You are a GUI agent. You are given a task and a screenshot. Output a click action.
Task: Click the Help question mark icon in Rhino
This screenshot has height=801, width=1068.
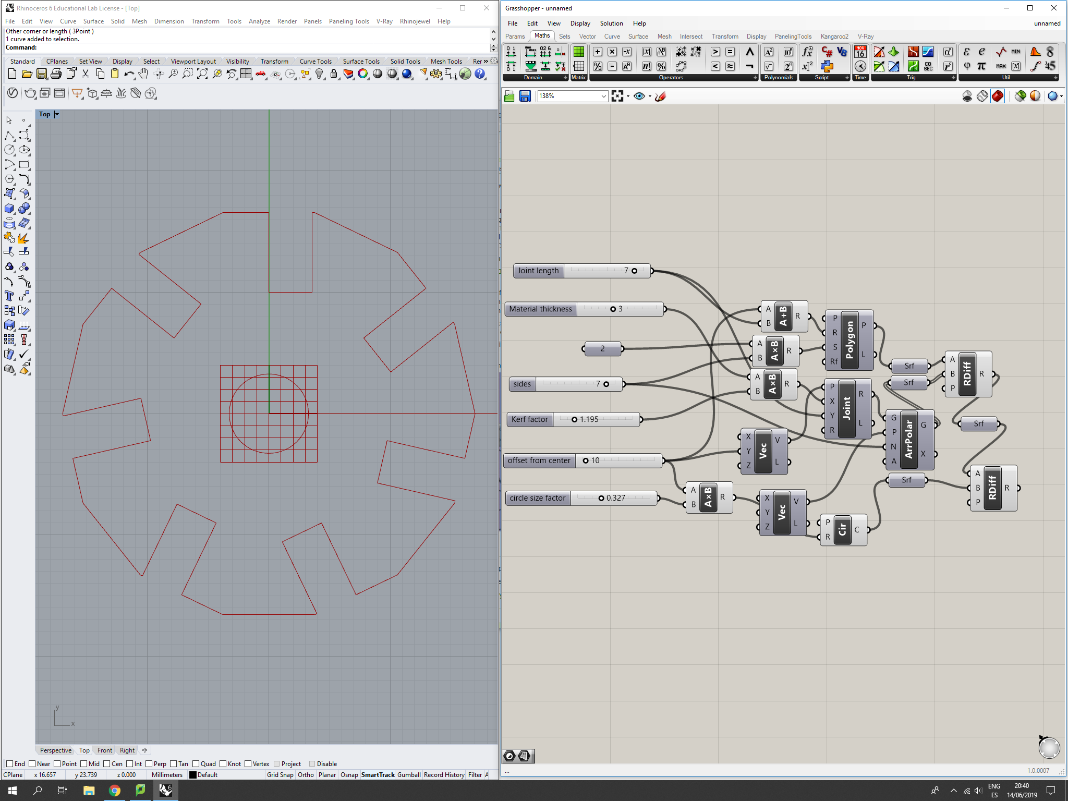click(x=480, y=74)
